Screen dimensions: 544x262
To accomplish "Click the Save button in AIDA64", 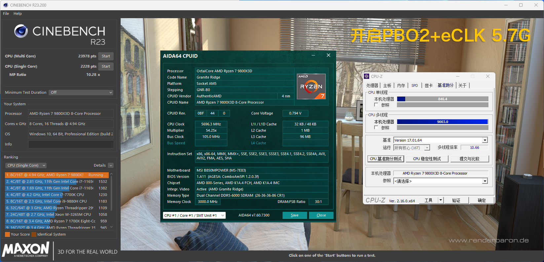I will click(x=294, y=215).
